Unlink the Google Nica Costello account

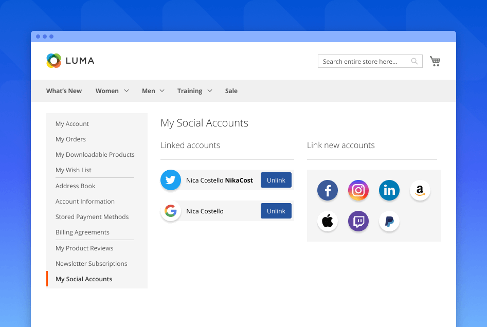tap(276, 211)
